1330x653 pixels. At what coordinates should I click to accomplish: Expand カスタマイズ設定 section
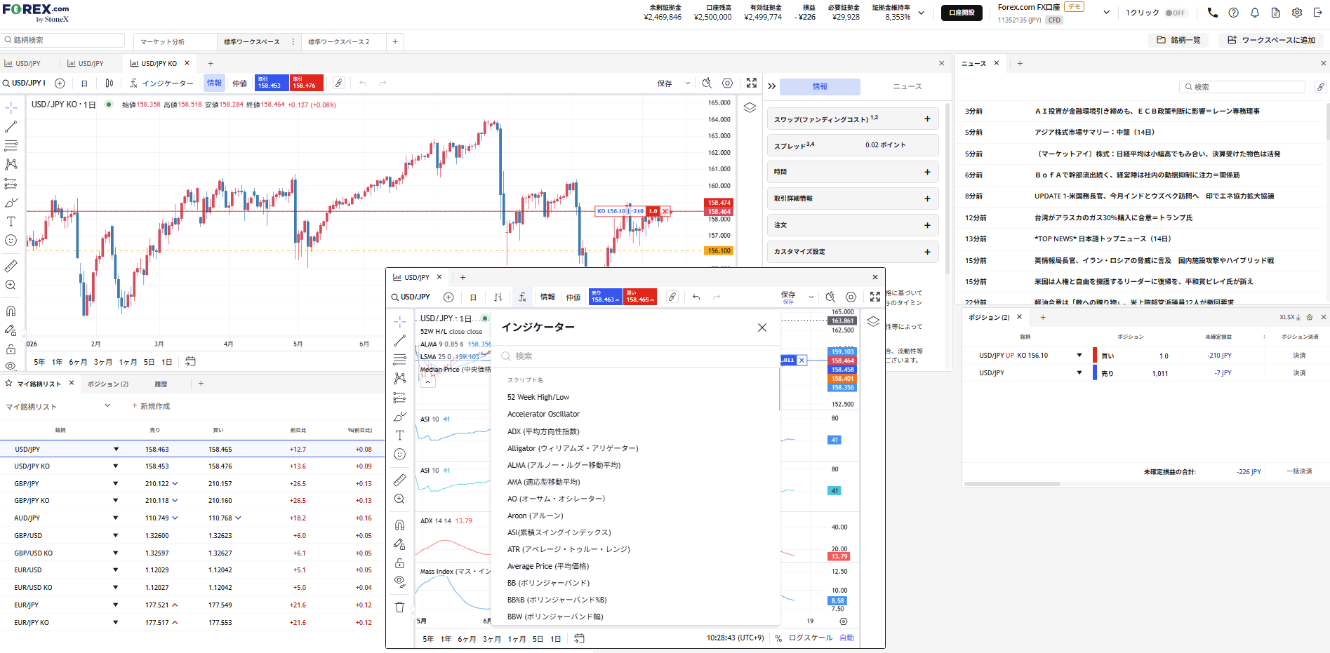click(x=853, y=252)
